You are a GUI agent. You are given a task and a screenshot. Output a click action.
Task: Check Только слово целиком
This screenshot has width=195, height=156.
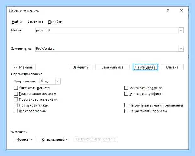16,94
